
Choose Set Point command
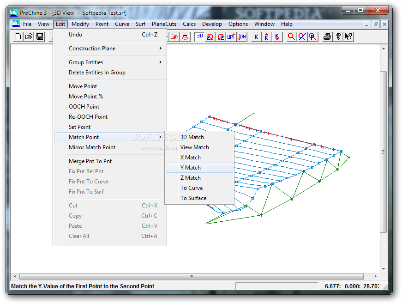coord(110,127)
